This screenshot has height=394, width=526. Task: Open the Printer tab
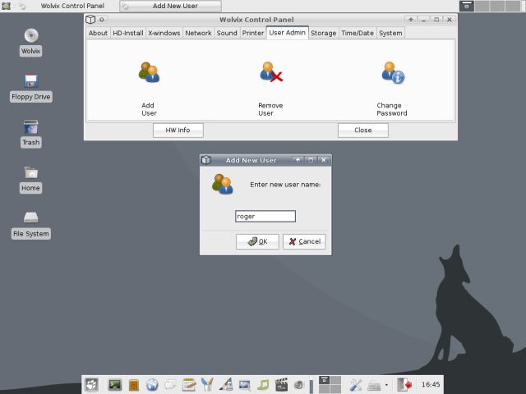253,33
